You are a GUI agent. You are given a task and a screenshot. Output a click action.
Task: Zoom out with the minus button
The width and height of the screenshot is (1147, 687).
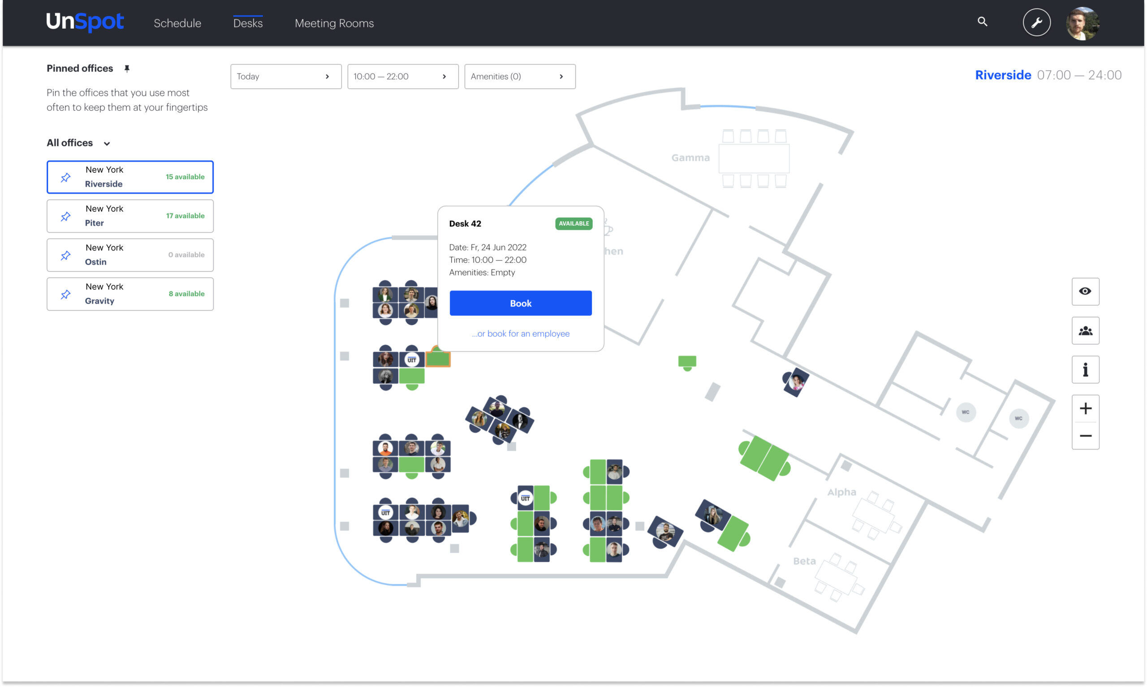(x=1085, y=436)
